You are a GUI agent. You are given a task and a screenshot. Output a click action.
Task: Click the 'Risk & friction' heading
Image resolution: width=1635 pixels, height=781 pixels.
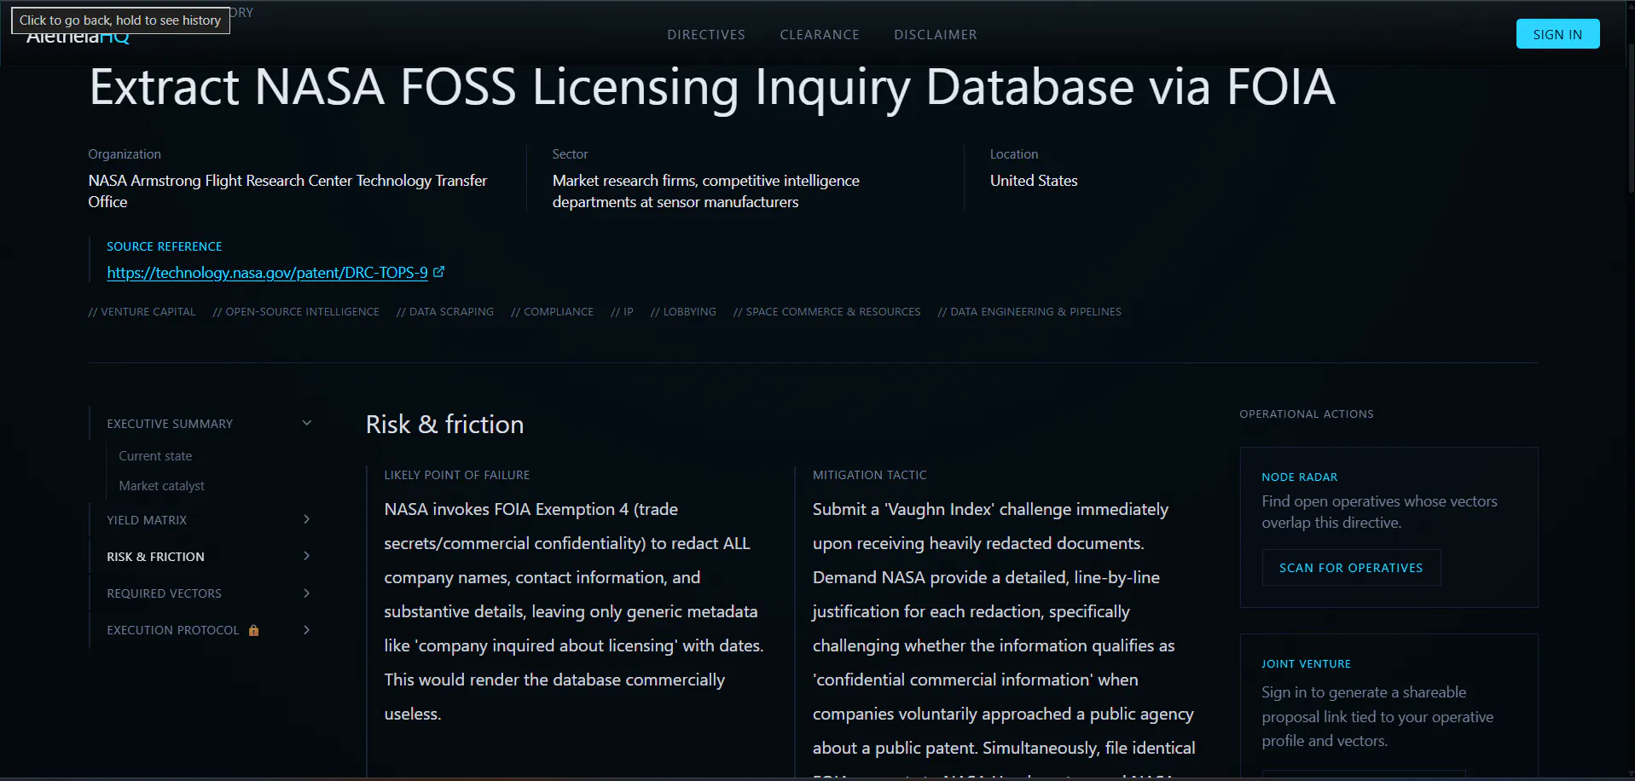coord(444,425)
